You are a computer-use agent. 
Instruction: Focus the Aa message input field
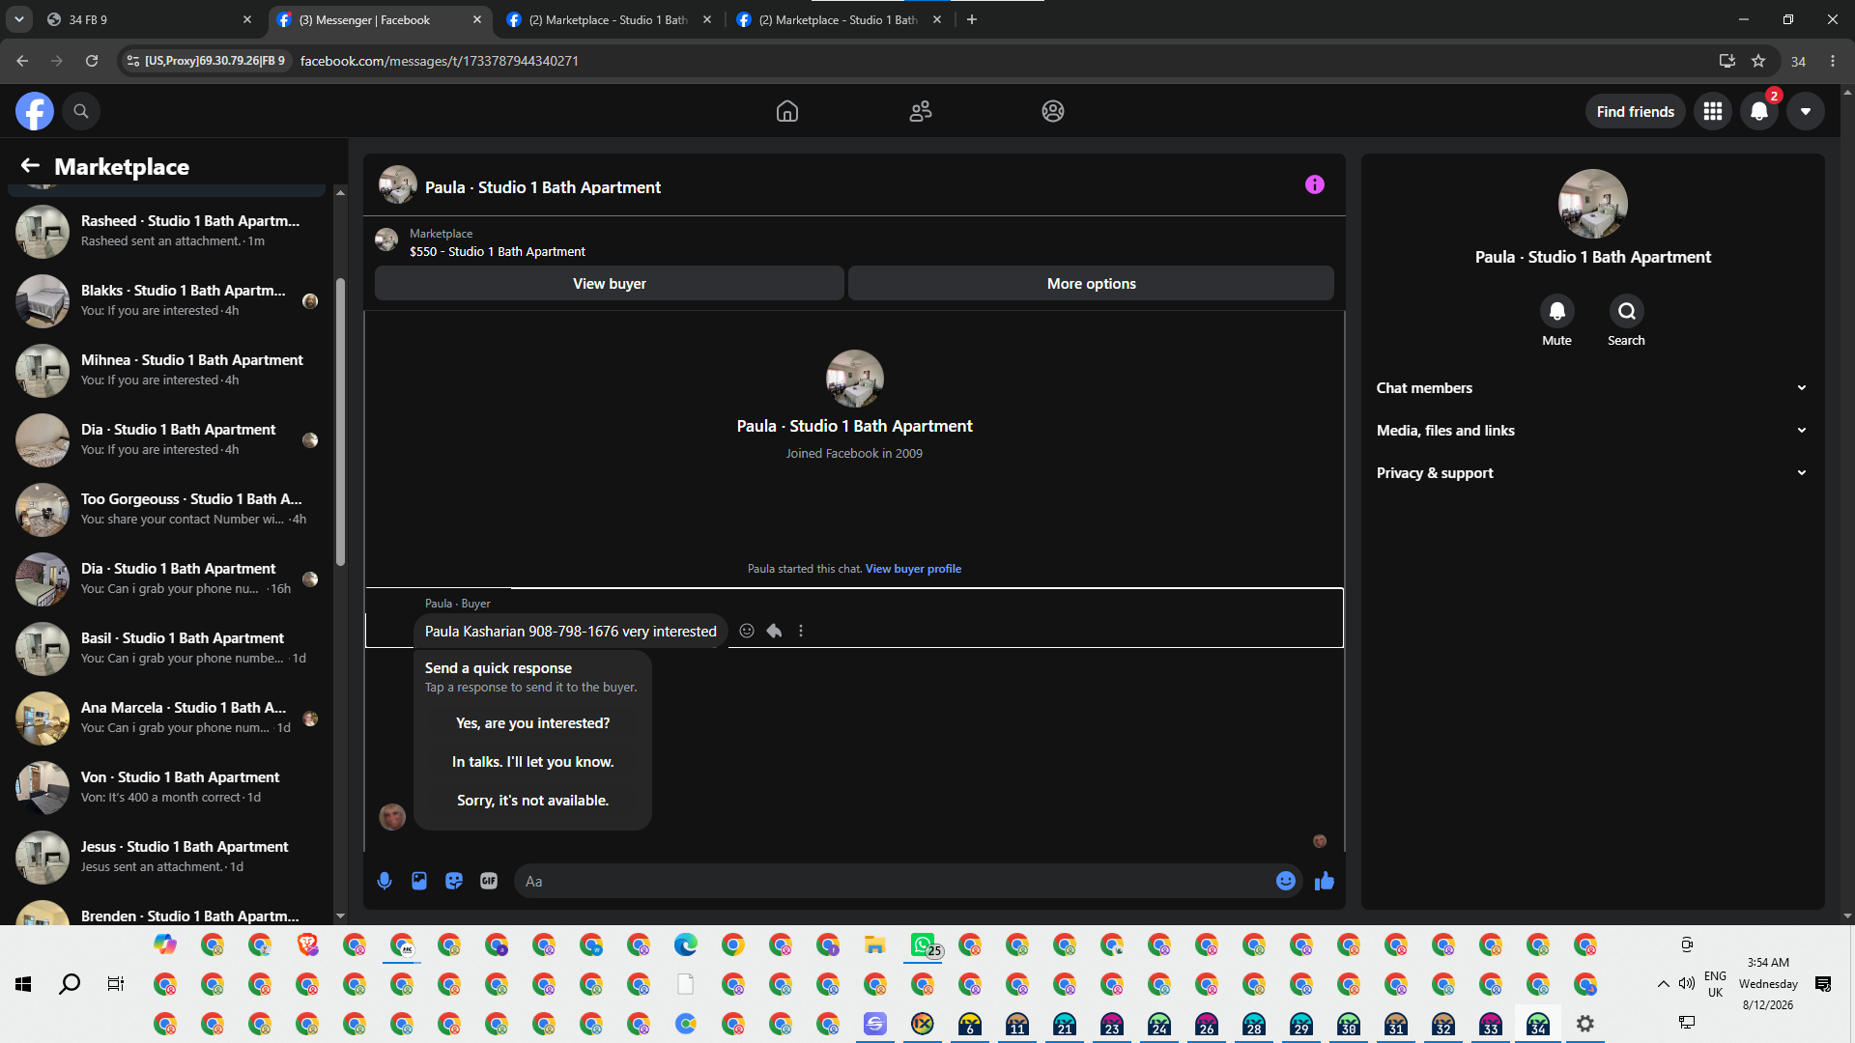click(896, 881)
